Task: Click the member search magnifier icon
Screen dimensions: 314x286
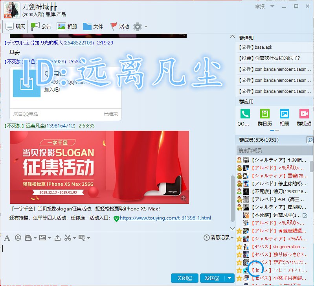Action: [x=310, y=140]
